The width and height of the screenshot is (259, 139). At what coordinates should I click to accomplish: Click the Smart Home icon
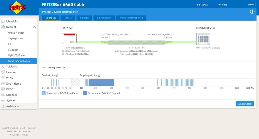[3, 84]
